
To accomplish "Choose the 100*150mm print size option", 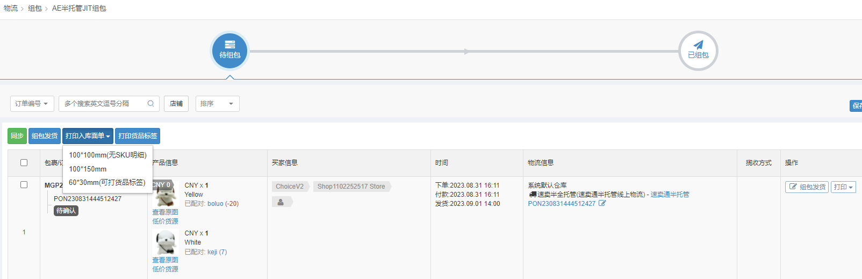I will click(x=88, y=169).
